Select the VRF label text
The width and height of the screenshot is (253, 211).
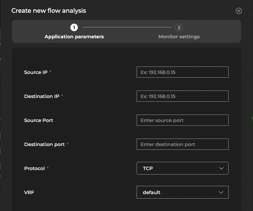(29, 192)
